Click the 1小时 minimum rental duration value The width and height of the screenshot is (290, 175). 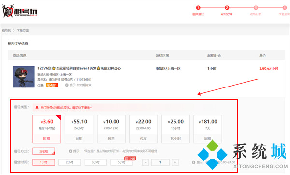pos(212,69)
